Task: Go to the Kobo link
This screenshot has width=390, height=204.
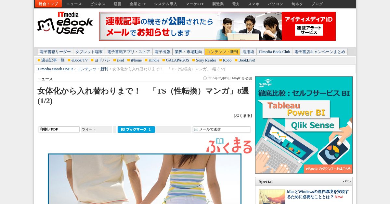Action: (227, 60)
